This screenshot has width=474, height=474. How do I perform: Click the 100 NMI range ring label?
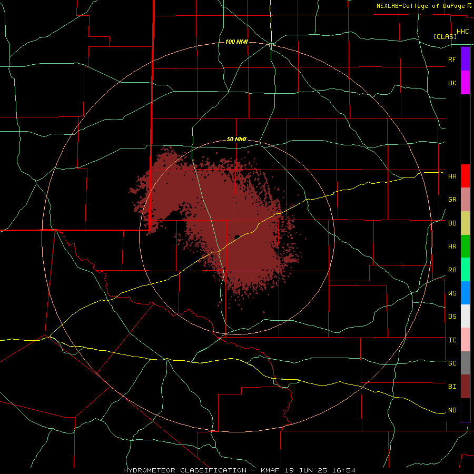coord(236,42)
